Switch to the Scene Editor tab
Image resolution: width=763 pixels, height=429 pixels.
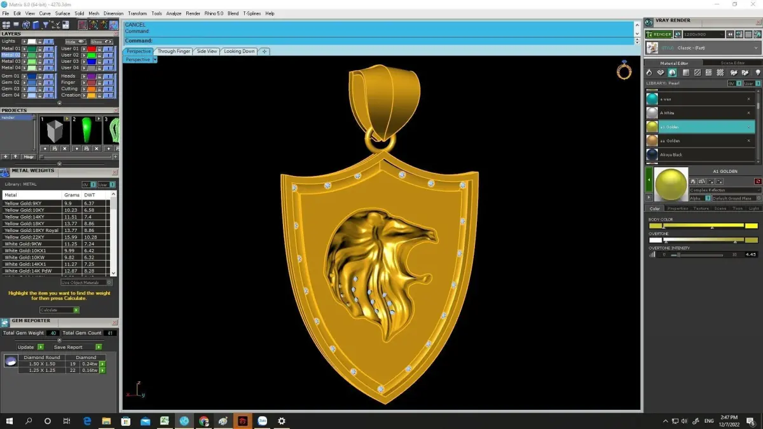pyautogui.click(x=732, y=63)
